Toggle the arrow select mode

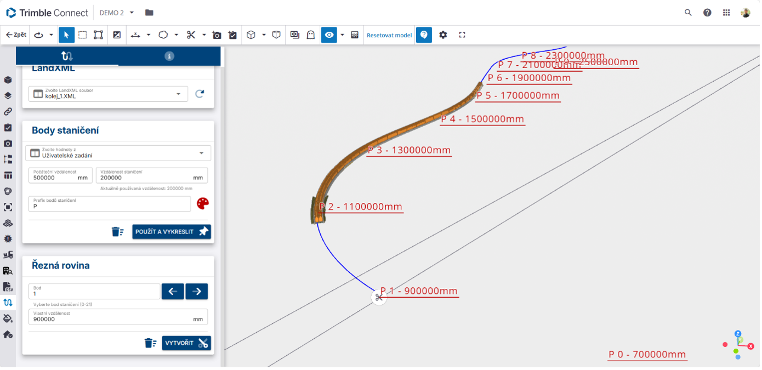tap(66, 35)
